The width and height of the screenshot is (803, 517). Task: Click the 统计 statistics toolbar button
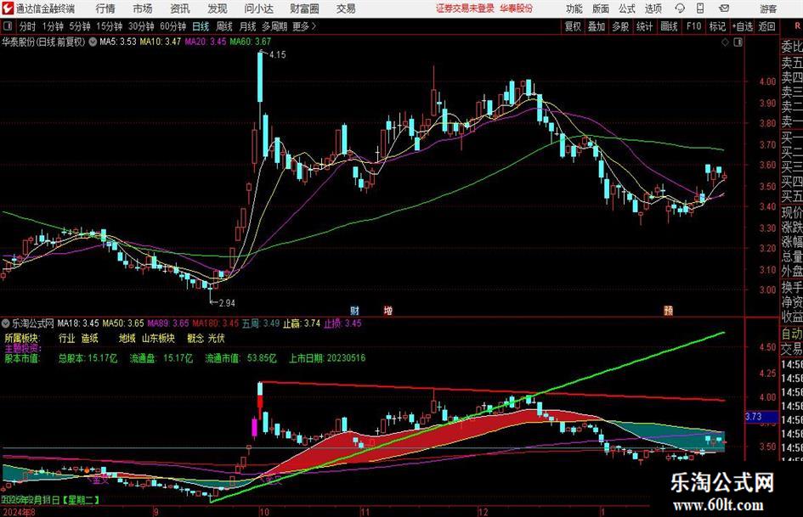pos(644,26)
